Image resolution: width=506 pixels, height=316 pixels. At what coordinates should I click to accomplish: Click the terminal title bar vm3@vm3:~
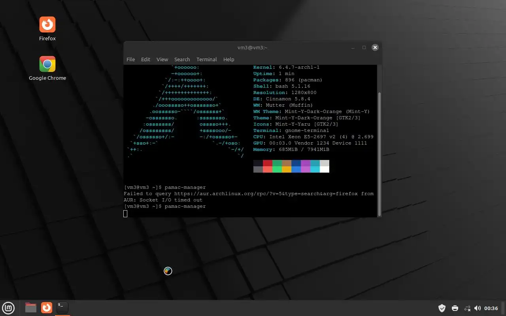252,47
